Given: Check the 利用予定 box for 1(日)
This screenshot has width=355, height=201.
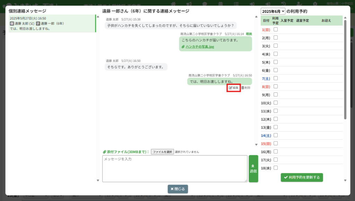Looking at the screenshot, I should click(x=276, y=30).
